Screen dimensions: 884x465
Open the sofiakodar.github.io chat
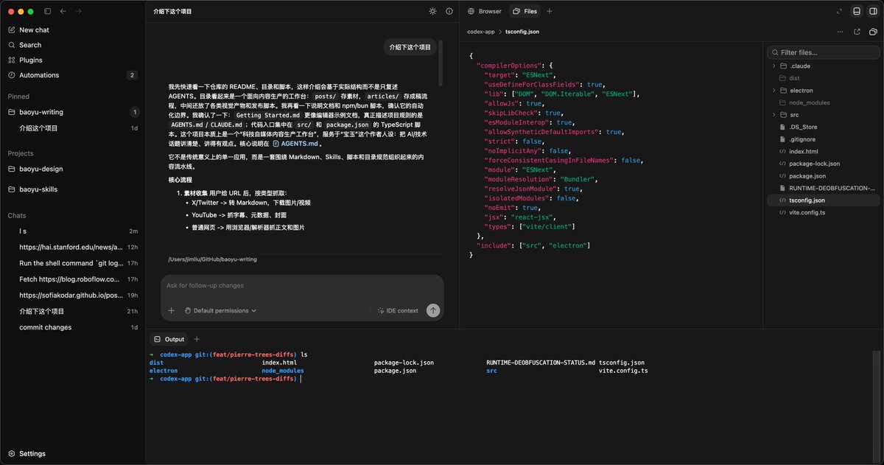pyautogui.click(x=72, y=296)
